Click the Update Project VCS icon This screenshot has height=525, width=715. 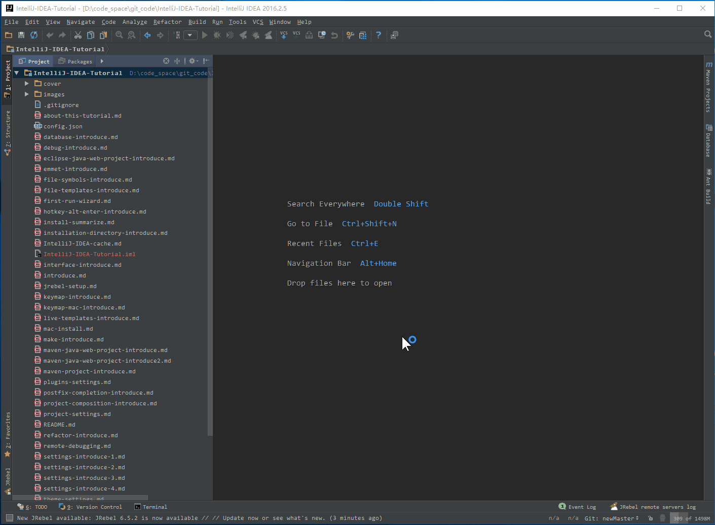coord(284,35)
